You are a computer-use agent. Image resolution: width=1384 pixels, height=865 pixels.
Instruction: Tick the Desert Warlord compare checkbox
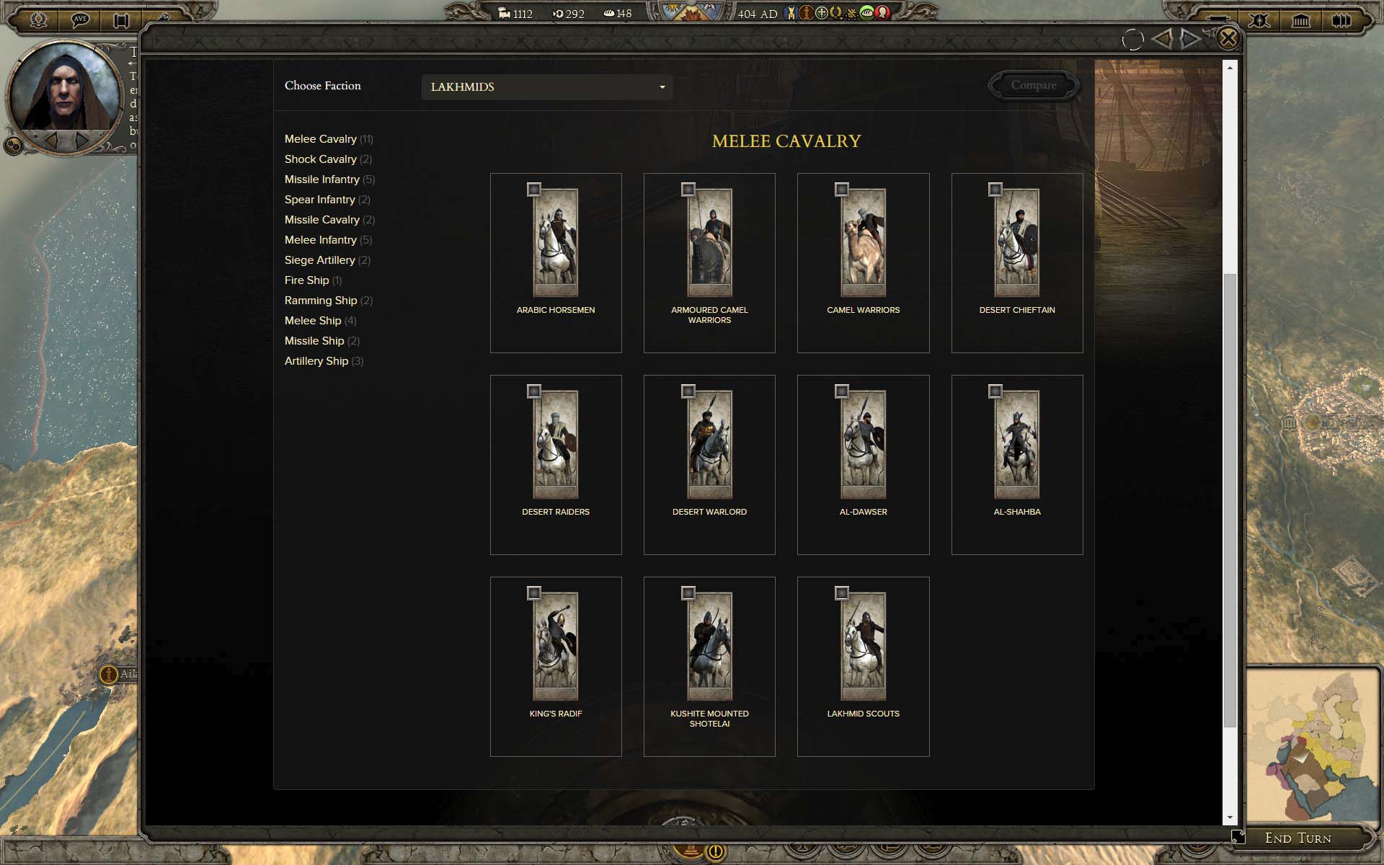[x=688, y=391]
